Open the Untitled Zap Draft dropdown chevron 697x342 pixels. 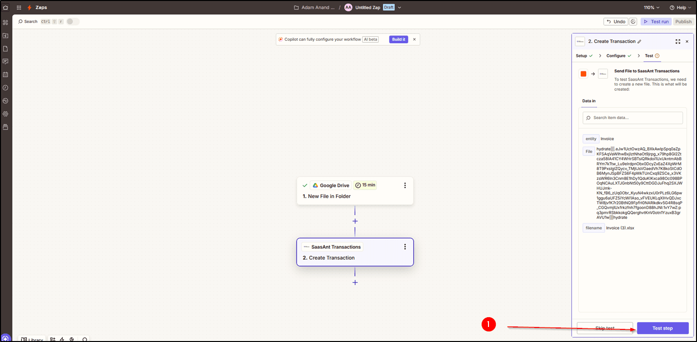click(x=400, y=8)
